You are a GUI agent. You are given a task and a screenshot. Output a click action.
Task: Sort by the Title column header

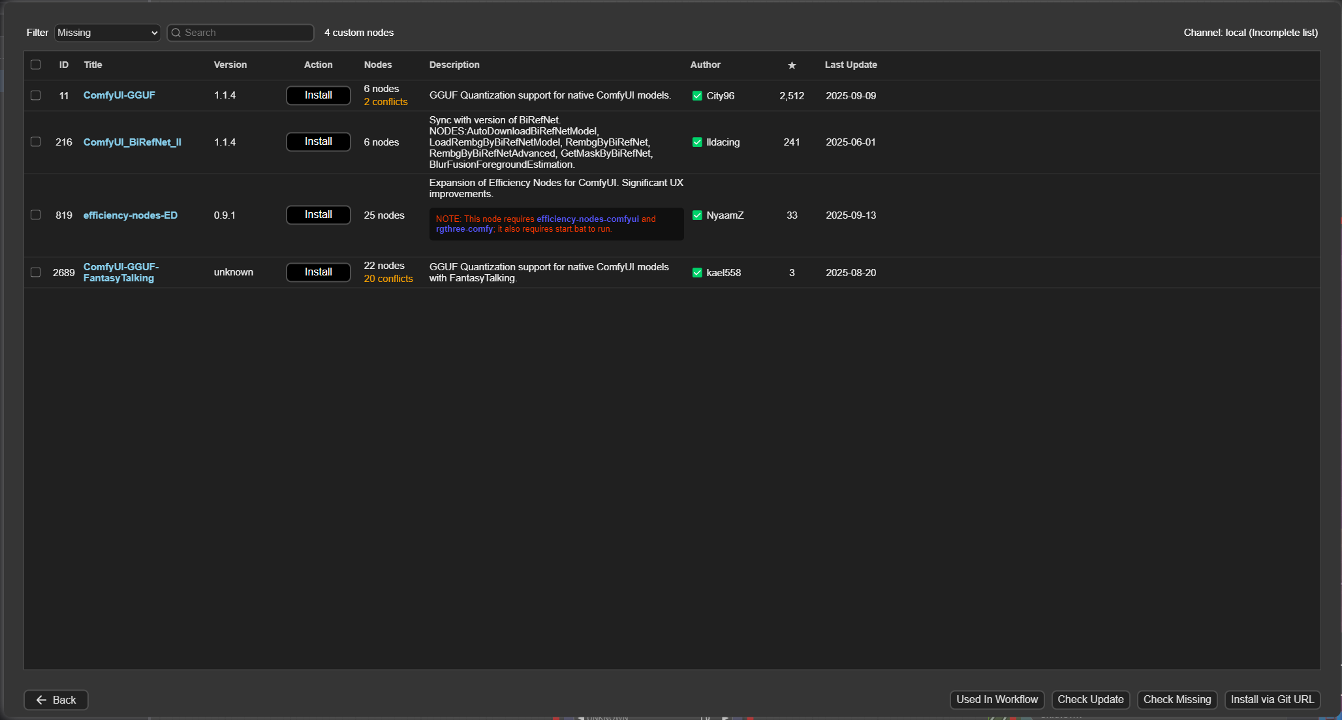[x=93, y=65]
